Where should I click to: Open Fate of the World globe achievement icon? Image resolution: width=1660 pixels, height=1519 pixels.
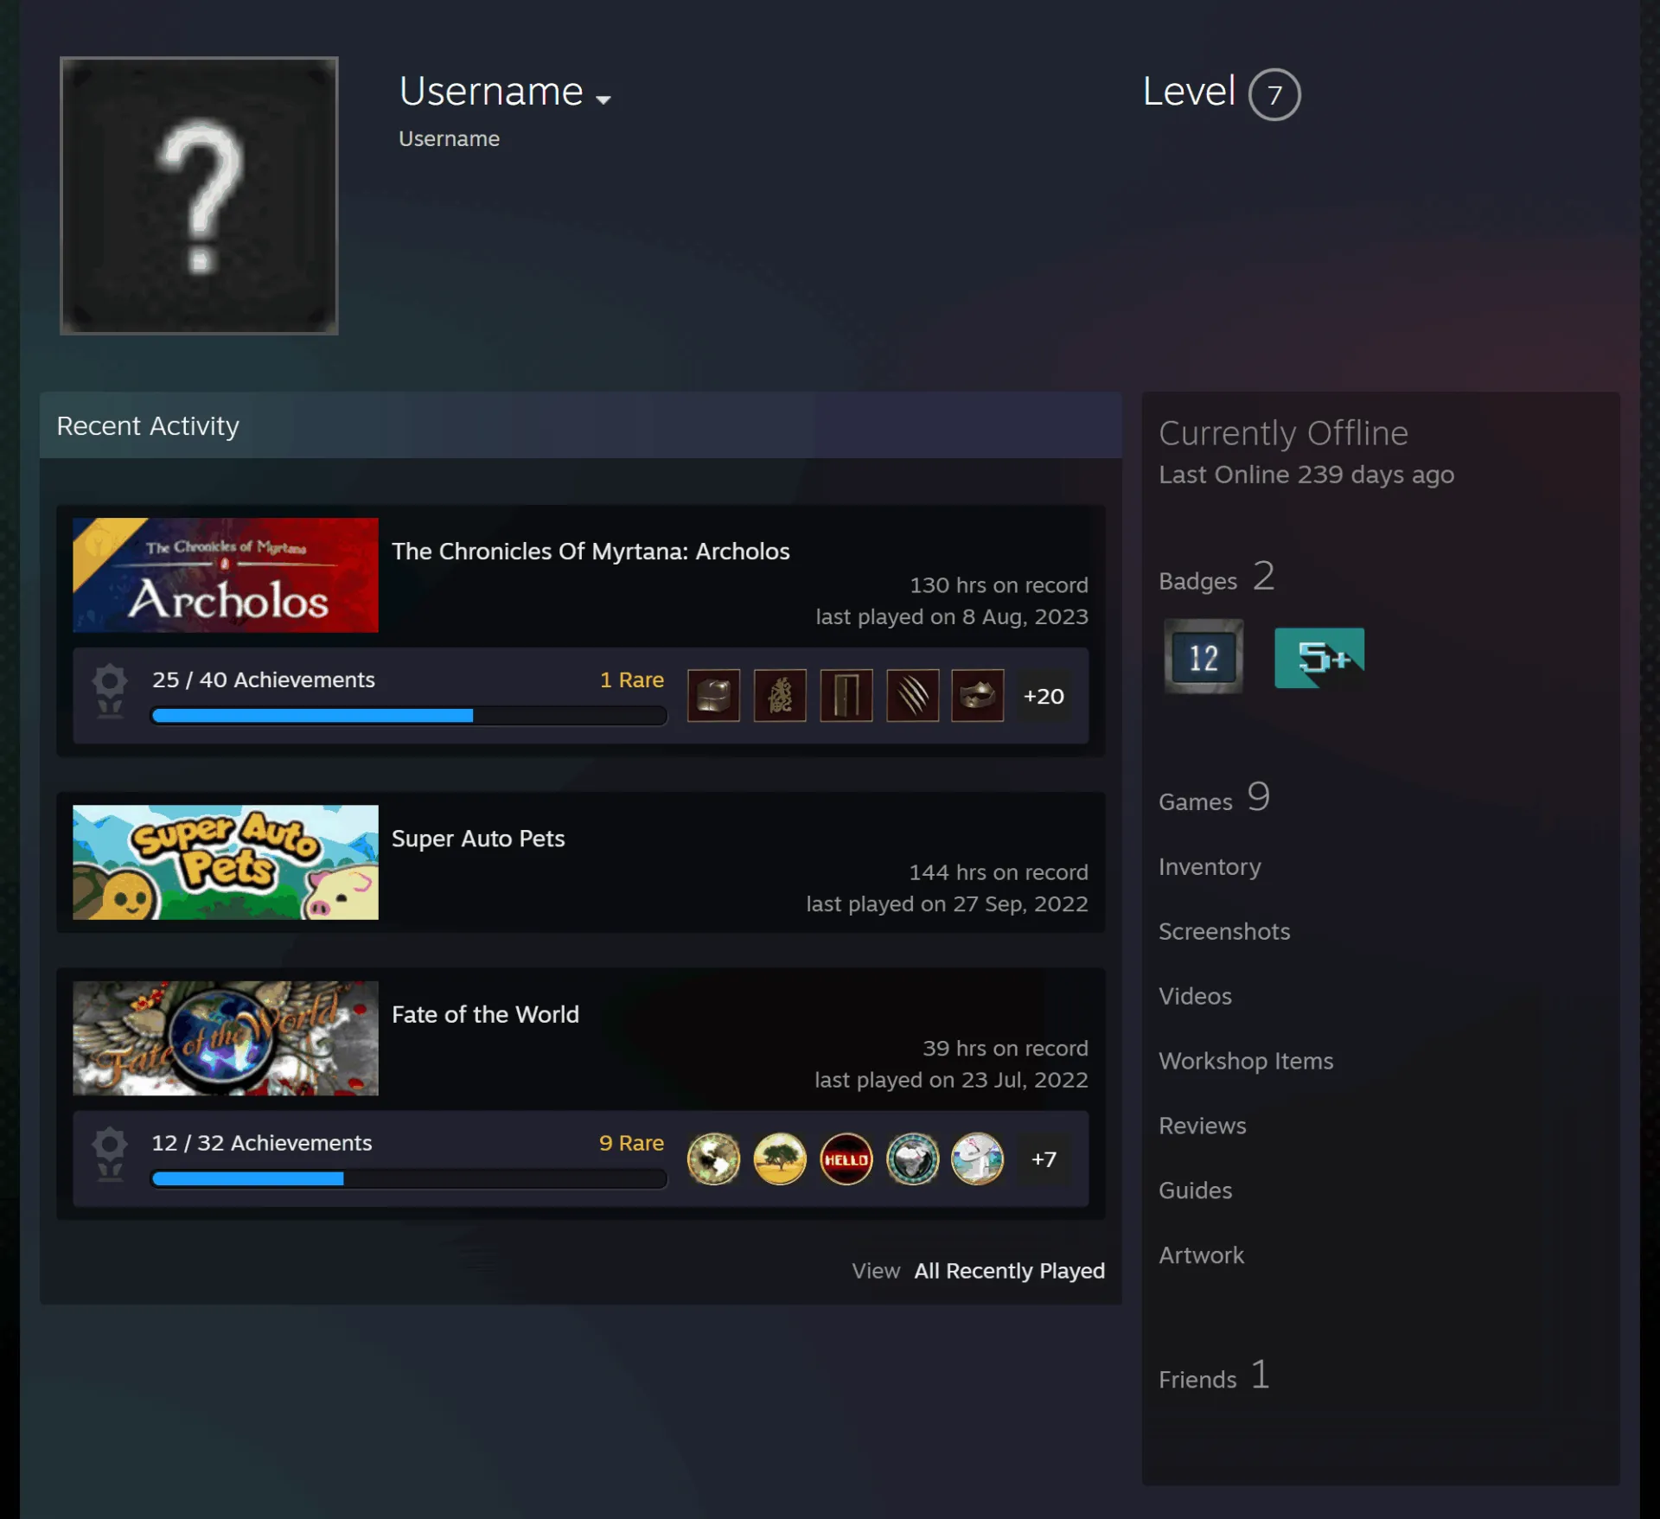point(713,1158)
